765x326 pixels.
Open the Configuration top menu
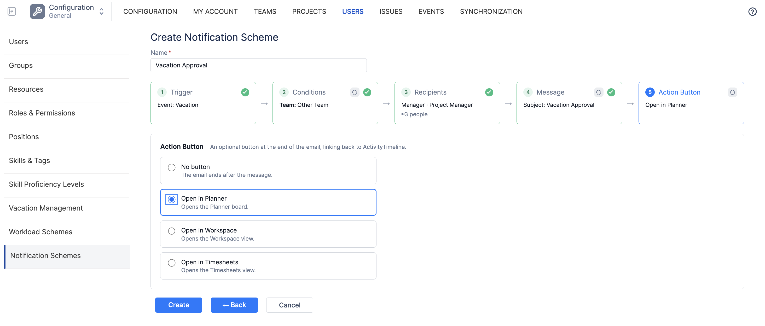[x=150, y=11]
